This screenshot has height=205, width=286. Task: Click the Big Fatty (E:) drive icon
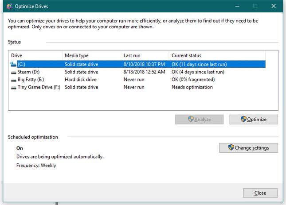(13, 80)
